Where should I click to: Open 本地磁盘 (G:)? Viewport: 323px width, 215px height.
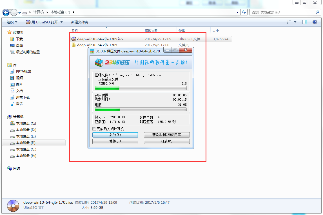23,149
